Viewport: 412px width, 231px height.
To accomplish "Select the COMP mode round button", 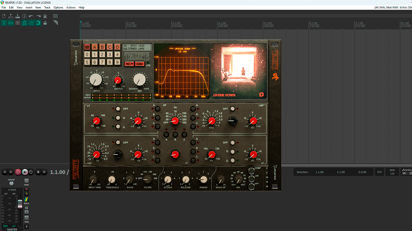I will pos(252,171).
